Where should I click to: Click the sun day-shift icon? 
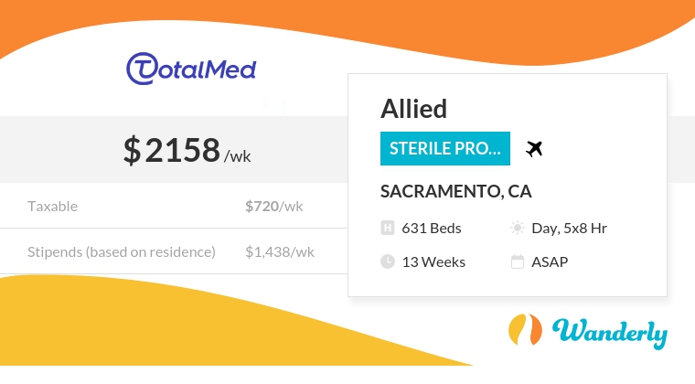pyautogui.click(x=518, y=228)
